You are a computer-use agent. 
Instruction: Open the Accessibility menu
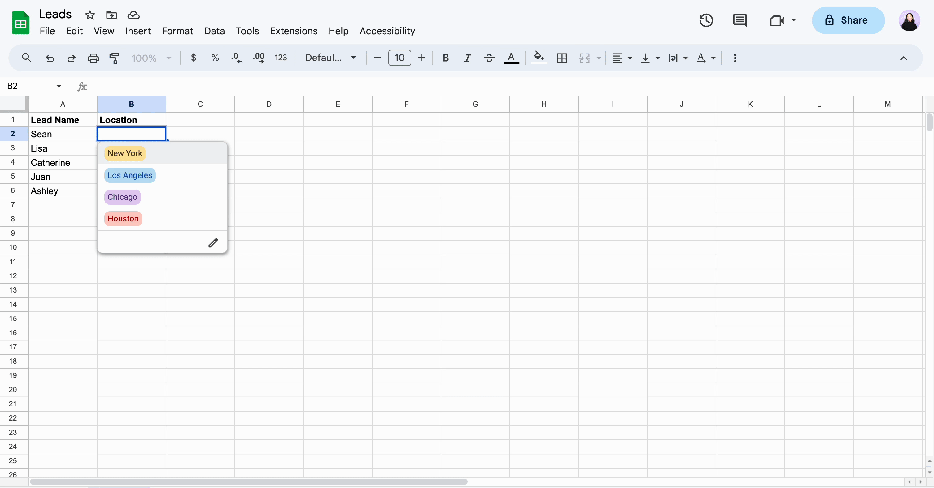[387, 31]
